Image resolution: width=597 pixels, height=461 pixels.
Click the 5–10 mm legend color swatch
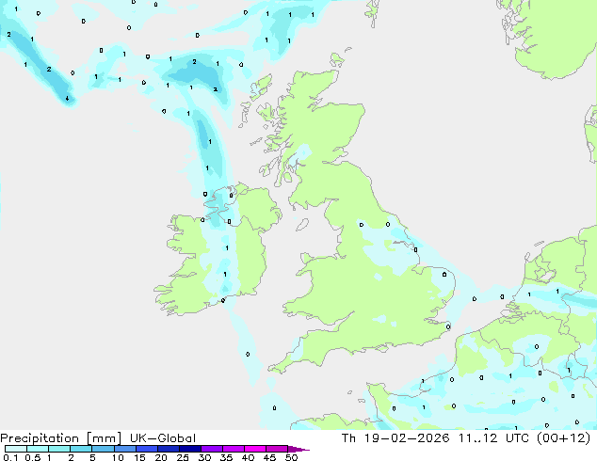tap(103, 449)
